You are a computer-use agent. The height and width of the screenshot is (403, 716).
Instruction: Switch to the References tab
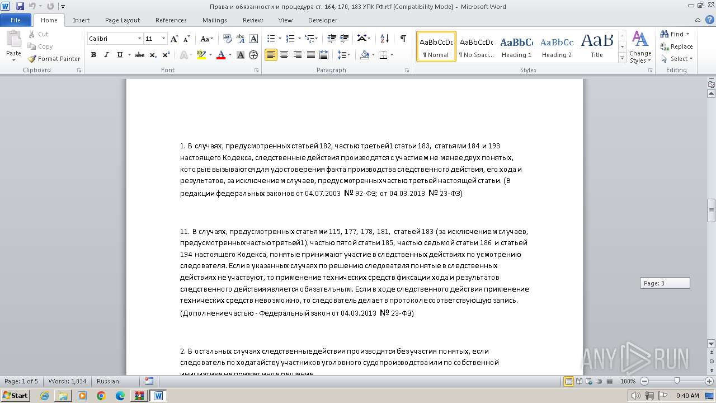(171, 20)
